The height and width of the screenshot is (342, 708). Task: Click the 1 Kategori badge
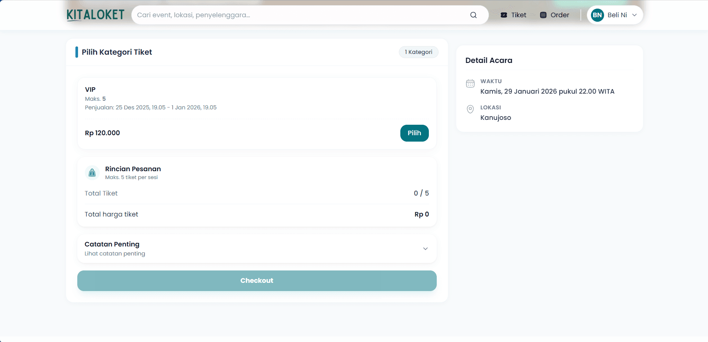(418, 52)
